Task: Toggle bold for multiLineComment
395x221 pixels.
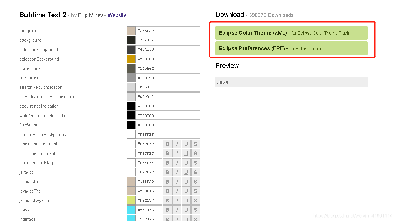Action: click(x=167, y=153)
